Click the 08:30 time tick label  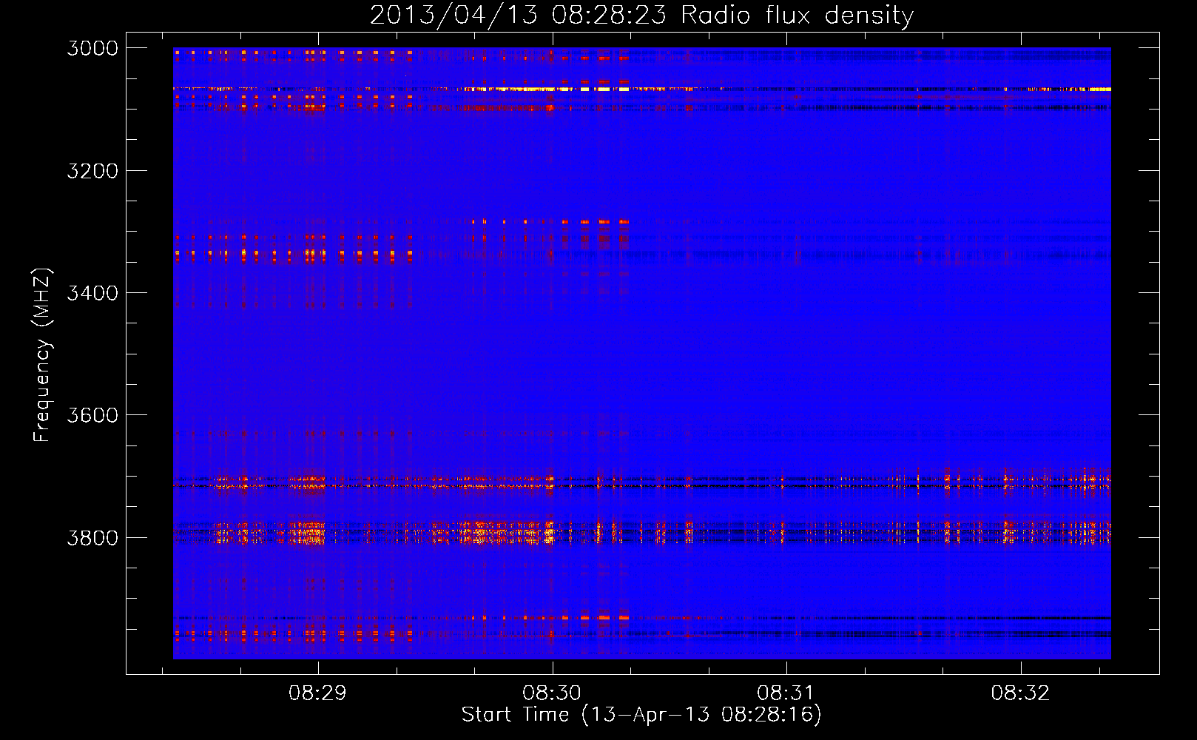(x=552, y=693)
